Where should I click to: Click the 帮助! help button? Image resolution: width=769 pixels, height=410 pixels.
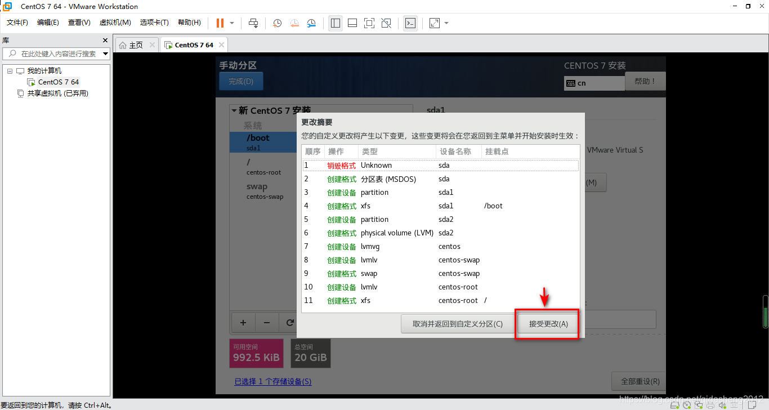645,82
